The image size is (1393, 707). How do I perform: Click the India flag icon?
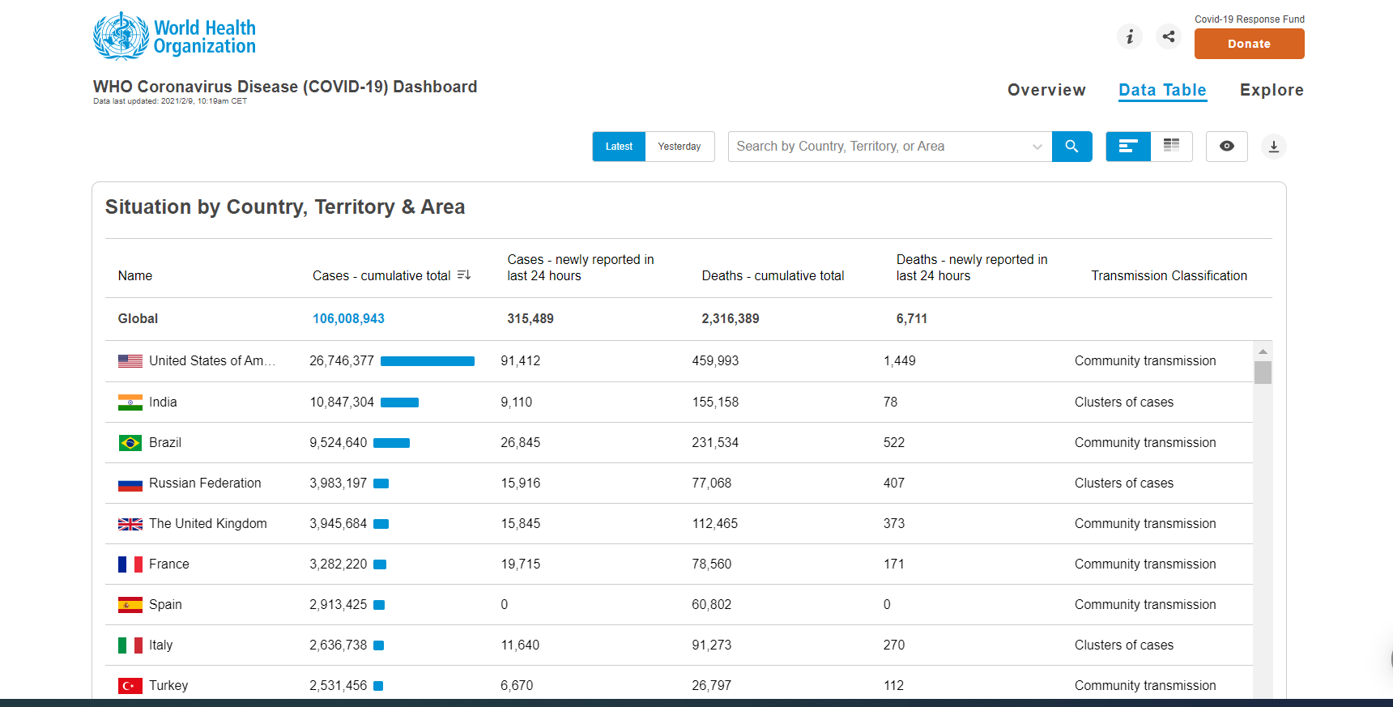click(x=130, y=402)
